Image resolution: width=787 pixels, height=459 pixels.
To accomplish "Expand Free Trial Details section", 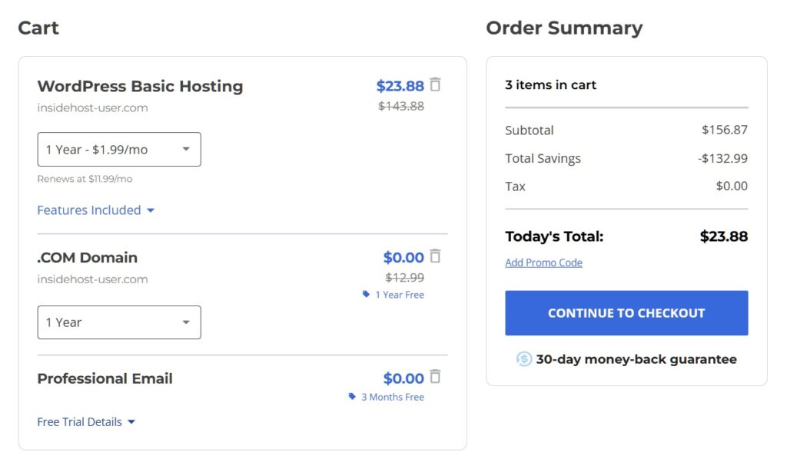I will coord(86,422).
